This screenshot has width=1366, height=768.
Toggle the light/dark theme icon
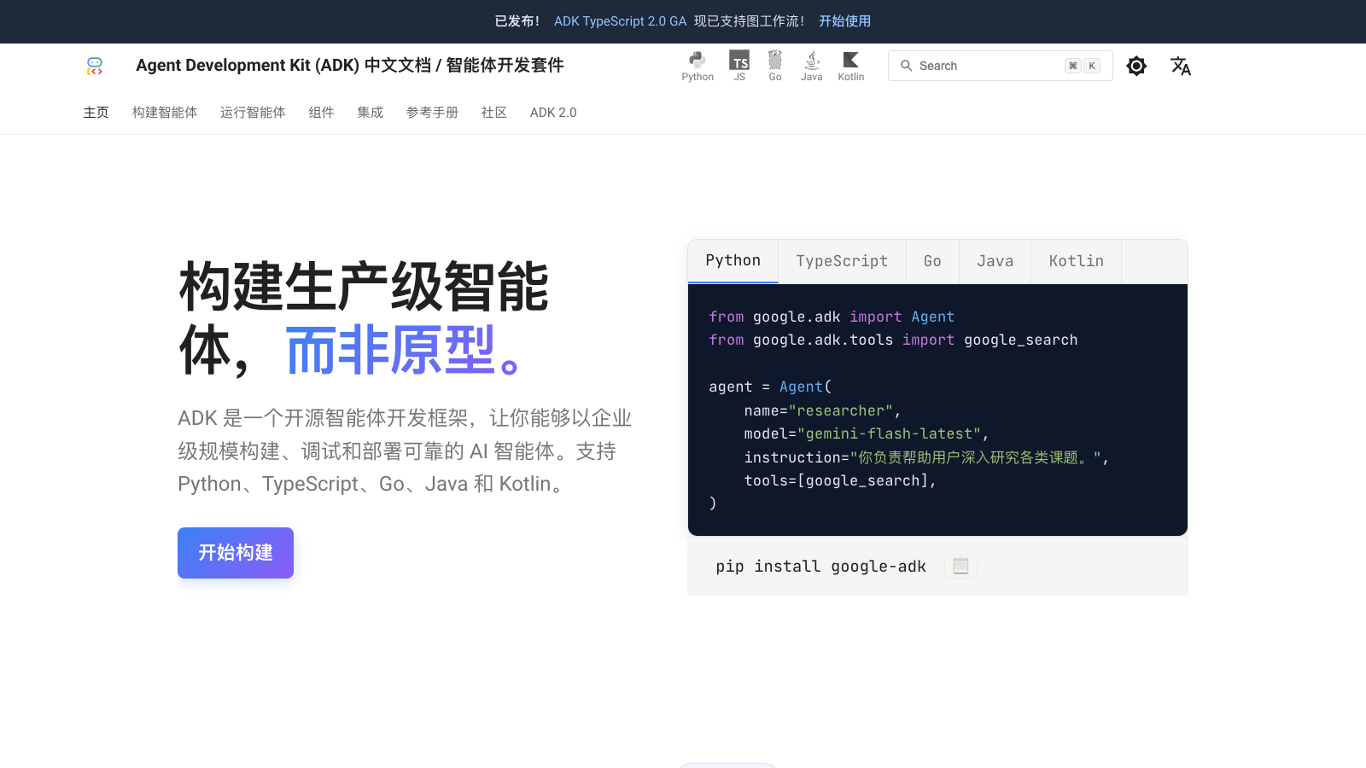pos(1136,66)
